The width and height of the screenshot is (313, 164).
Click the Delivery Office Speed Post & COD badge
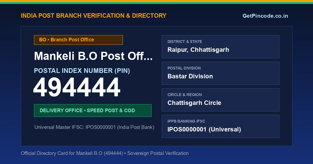(93, 110)
